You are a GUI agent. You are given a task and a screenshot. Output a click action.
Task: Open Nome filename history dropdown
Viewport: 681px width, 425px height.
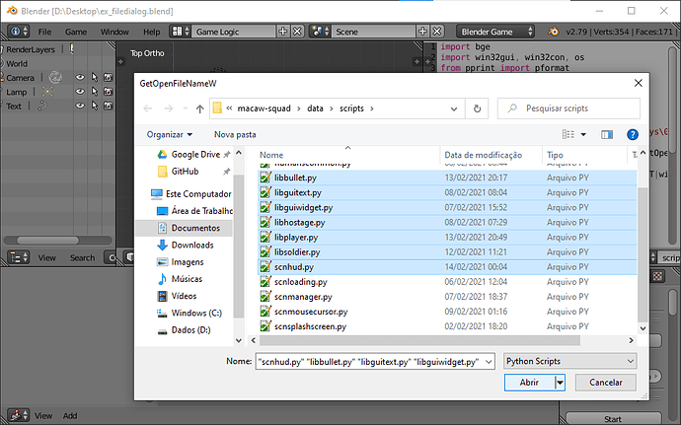tap(489, 362)
